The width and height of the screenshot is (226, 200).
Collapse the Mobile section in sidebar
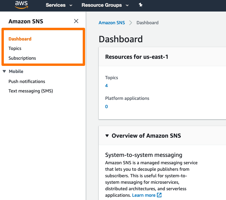(4, 71)
